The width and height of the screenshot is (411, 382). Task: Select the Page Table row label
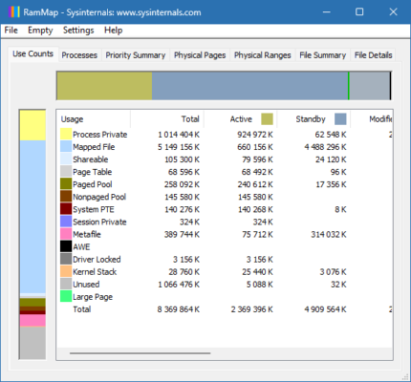(x=92, y=172)
